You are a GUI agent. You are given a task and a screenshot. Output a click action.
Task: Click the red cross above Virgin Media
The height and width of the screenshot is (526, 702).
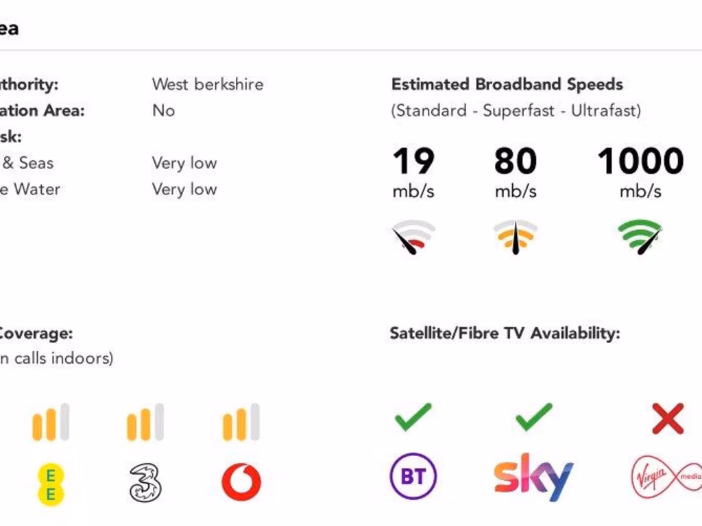coord(668,418)
